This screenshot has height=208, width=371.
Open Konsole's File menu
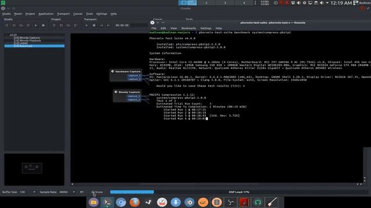[154, 28]
